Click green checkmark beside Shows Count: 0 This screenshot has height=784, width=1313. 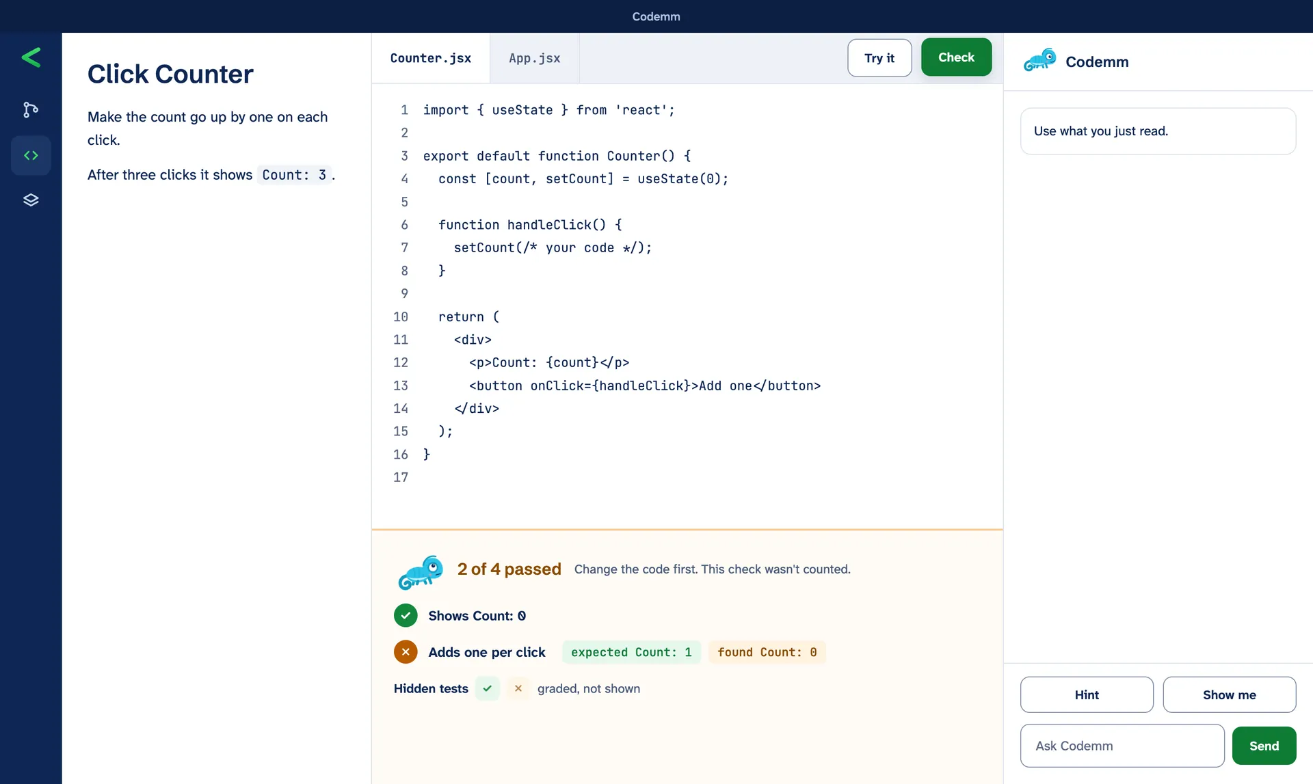[406, 615]
